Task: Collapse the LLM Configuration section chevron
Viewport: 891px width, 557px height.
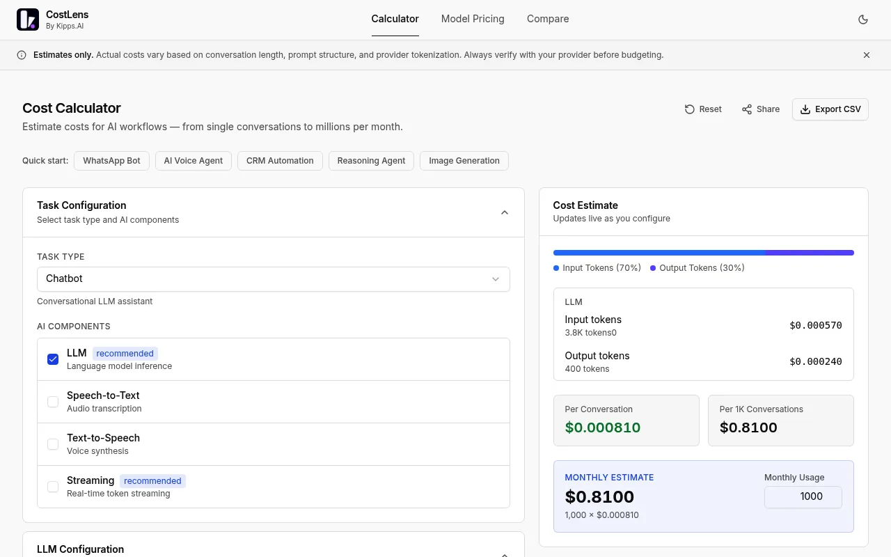Action: [x=505, y=554]
